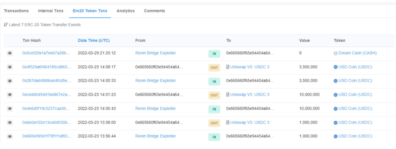Click the Dream Cash (CASH) token icon
This screenshot has width=396, height=149.
point(335,53)
